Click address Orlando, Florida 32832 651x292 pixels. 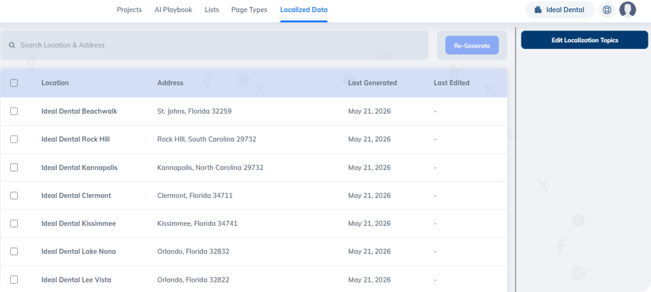(193, 251)
